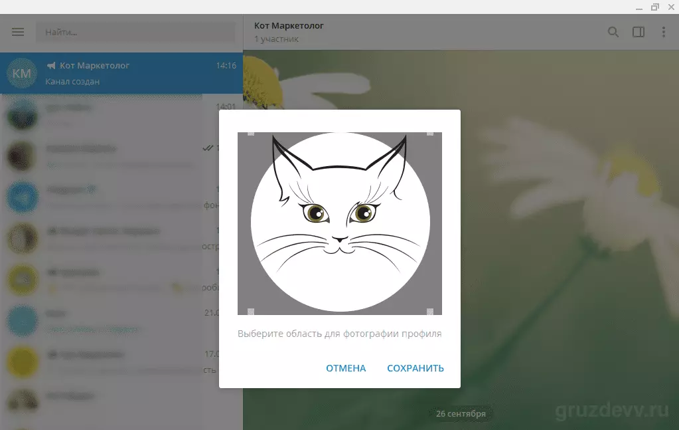
Task: Click the top-left crop corner handle
Action: 251,134
